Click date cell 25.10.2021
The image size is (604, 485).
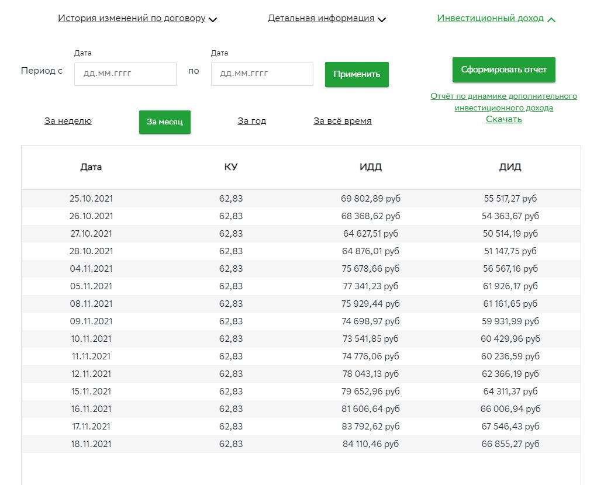pos(91,199)
